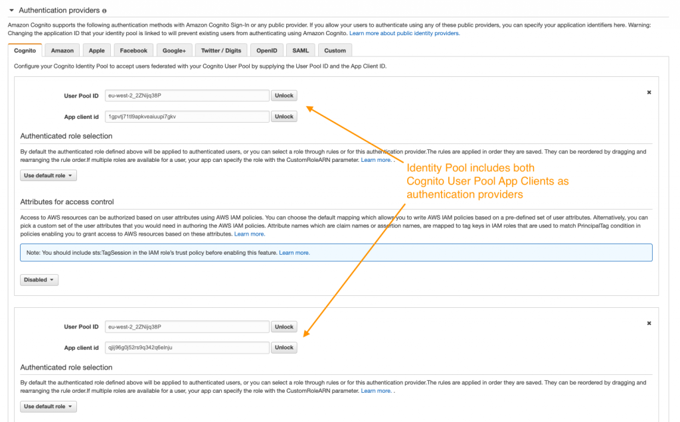Remove the second Cognito provider with the x icon
The width and height of the screenshot is (680, 422).
(x=649, y=323)
